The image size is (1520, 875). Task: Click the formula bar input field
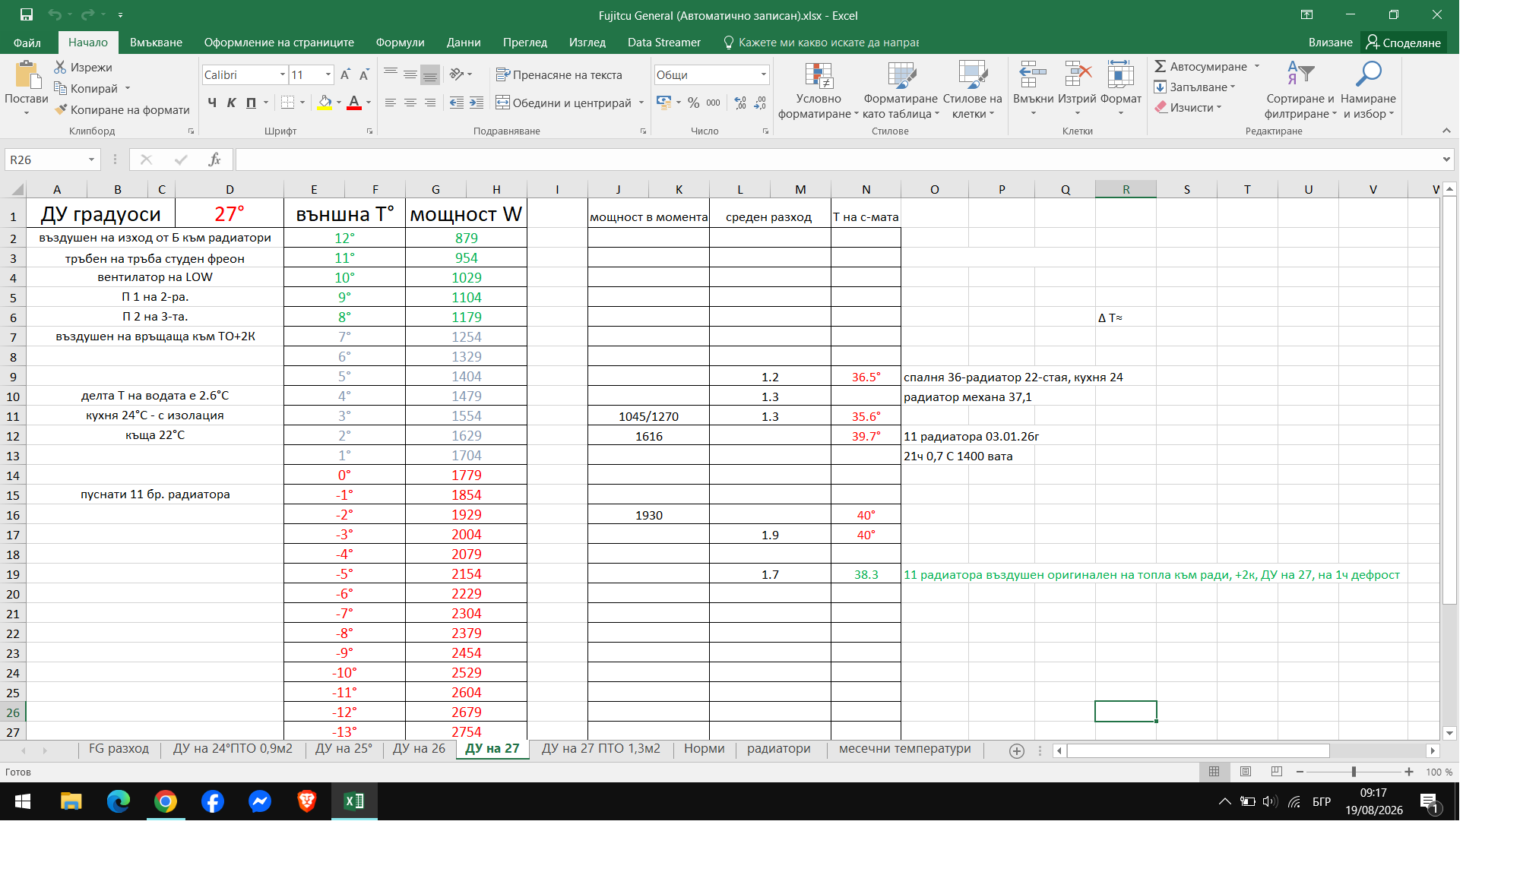tap(838, 160)
